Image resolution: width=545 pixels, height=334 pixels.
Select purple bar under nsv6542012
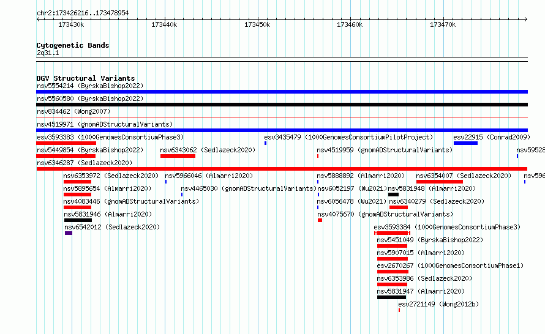(69, 233)
